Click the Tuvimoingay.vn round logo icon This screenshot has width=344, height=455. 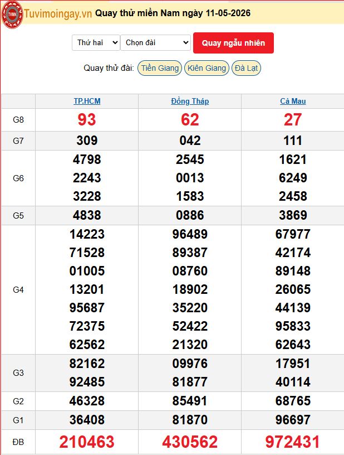pos(12,14)
